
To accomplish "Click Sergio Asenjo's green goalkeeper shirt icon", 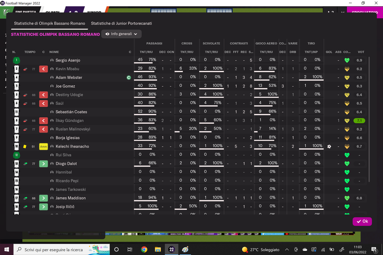I will 17,60.
